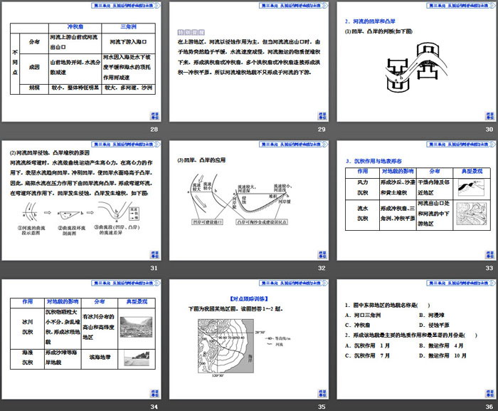Click the unit header banner on slide 33
Screen dimensions: 498x411
point(461,144)
